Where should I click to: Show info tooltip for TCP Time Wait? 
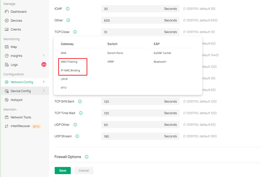[x=81, y=113]
